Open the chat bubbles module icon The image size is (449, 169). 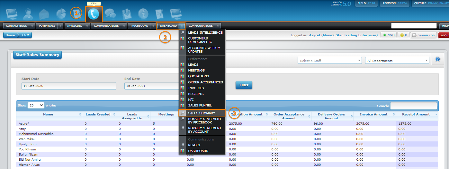pos(110,14)
